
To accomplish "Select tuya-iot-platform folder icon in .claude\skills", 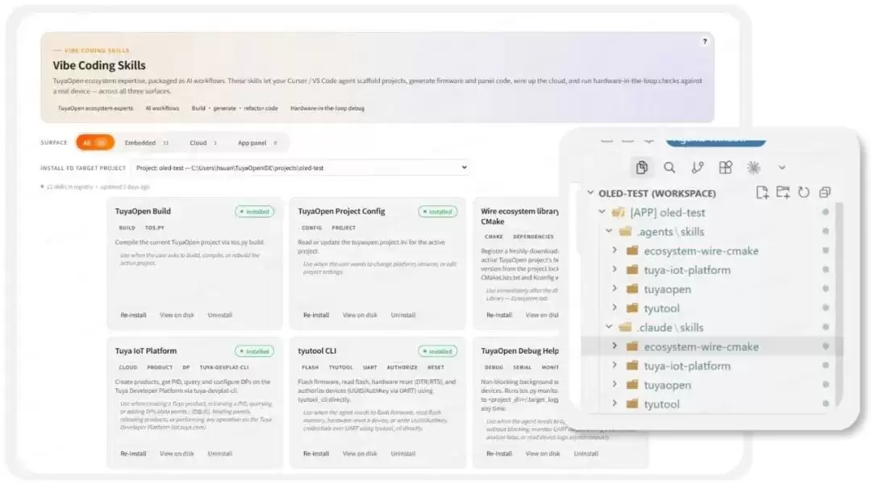I will pos(632,366).
